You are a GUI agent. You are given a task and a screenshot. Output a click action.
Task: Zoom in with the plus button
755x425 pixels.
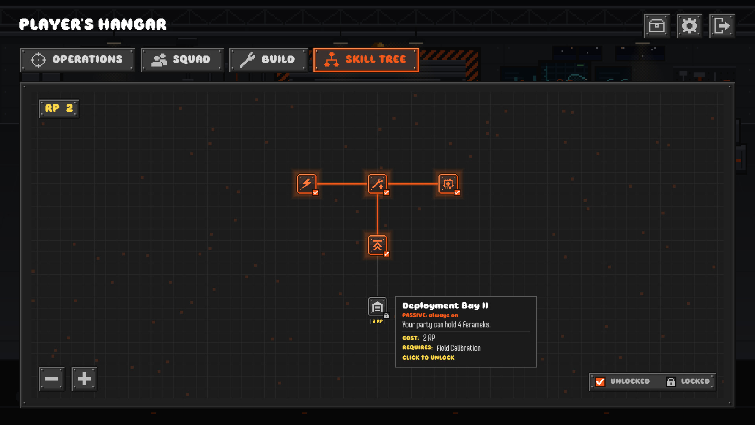(x=84, y=379)
